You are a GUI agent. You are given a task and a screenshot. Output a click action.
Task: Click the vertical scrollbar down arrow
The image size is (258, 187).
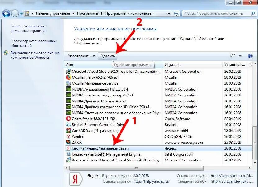coord(255,163)
